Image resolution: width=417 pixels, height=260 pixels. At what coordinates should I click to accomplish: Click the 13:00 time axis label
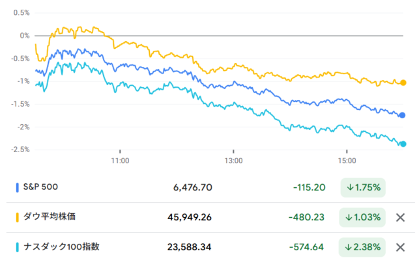233,160
